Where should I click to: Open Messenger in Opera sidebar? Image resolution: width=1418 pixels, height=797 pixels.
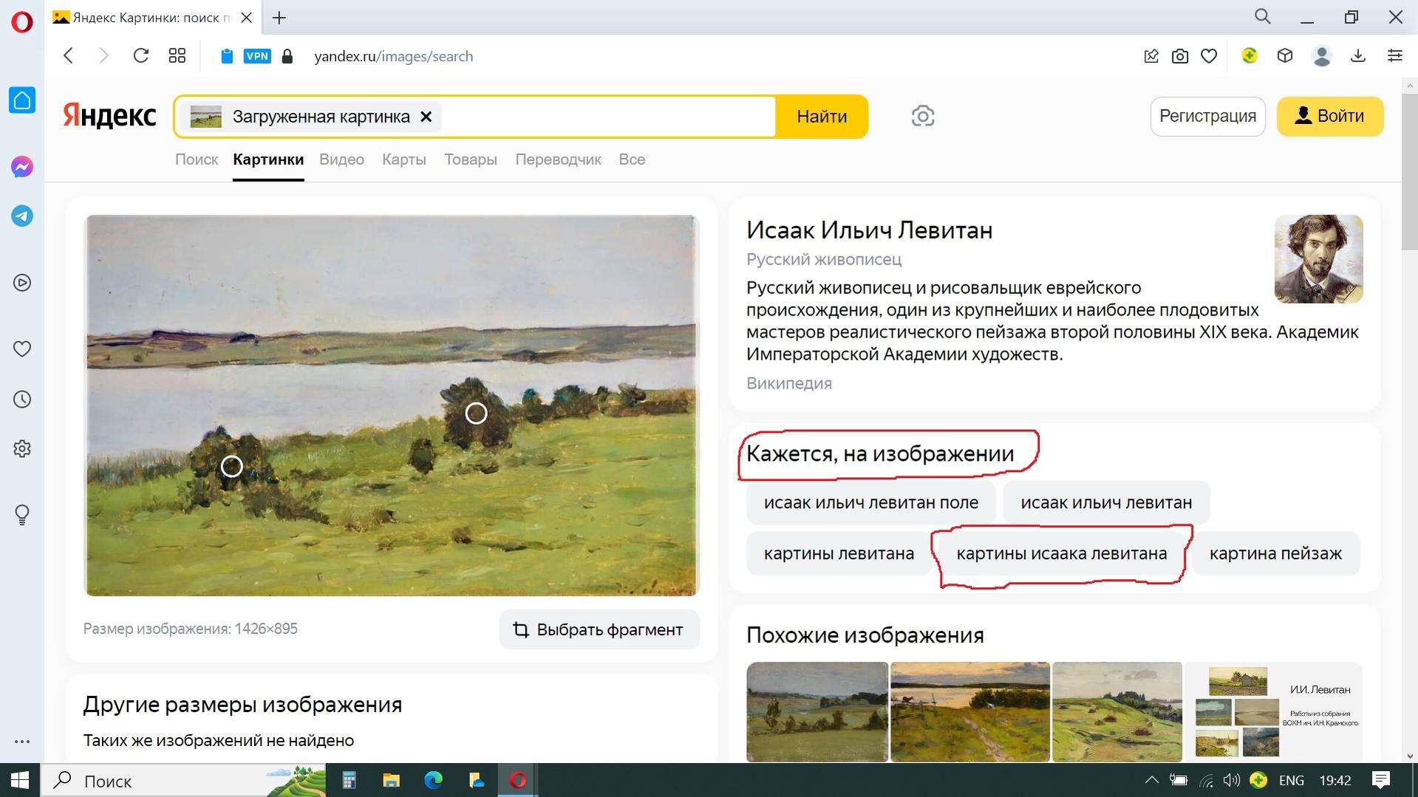click(22, 167)
